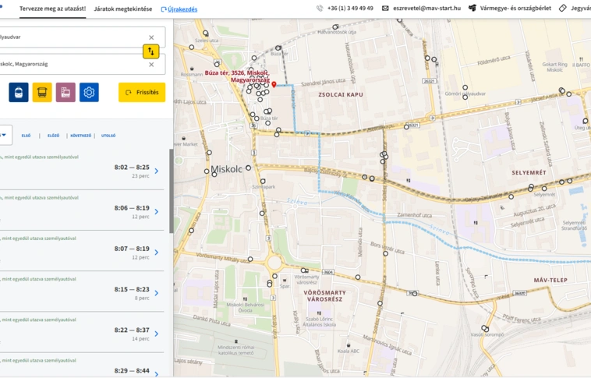Click the swap origin and destination button
591x378 pixels.
coord(151,51)
